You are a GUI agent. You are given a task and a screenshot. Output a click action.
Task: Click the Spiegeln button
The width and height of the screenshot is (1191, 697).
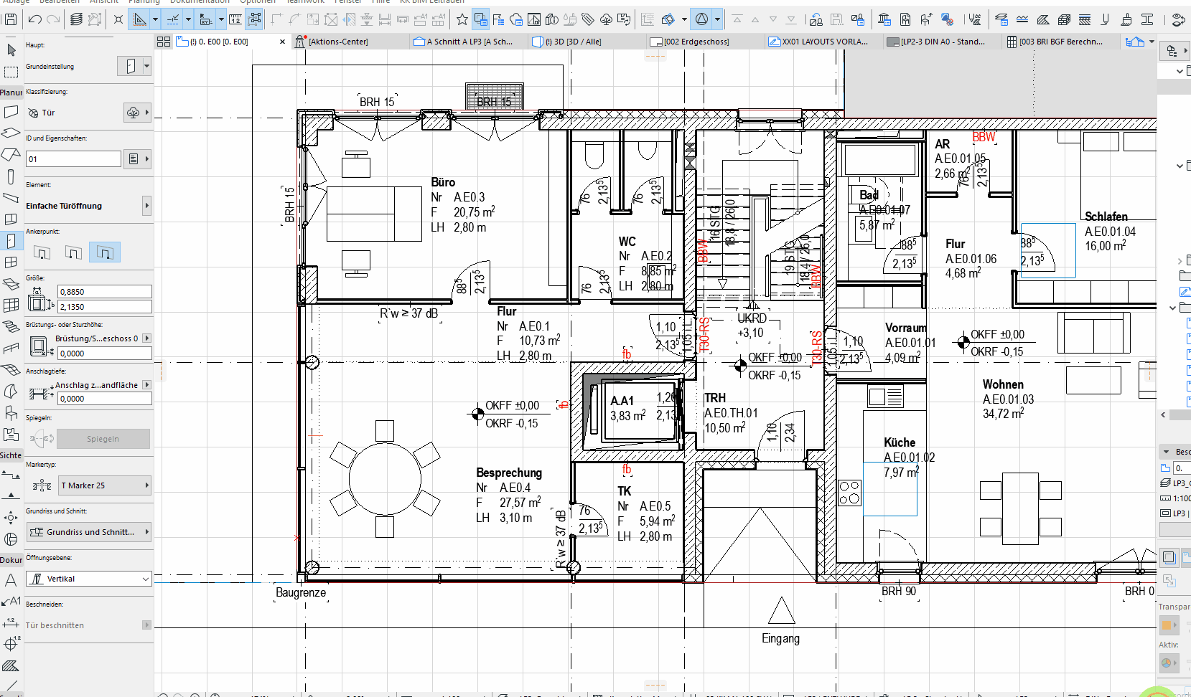[103, 439]
